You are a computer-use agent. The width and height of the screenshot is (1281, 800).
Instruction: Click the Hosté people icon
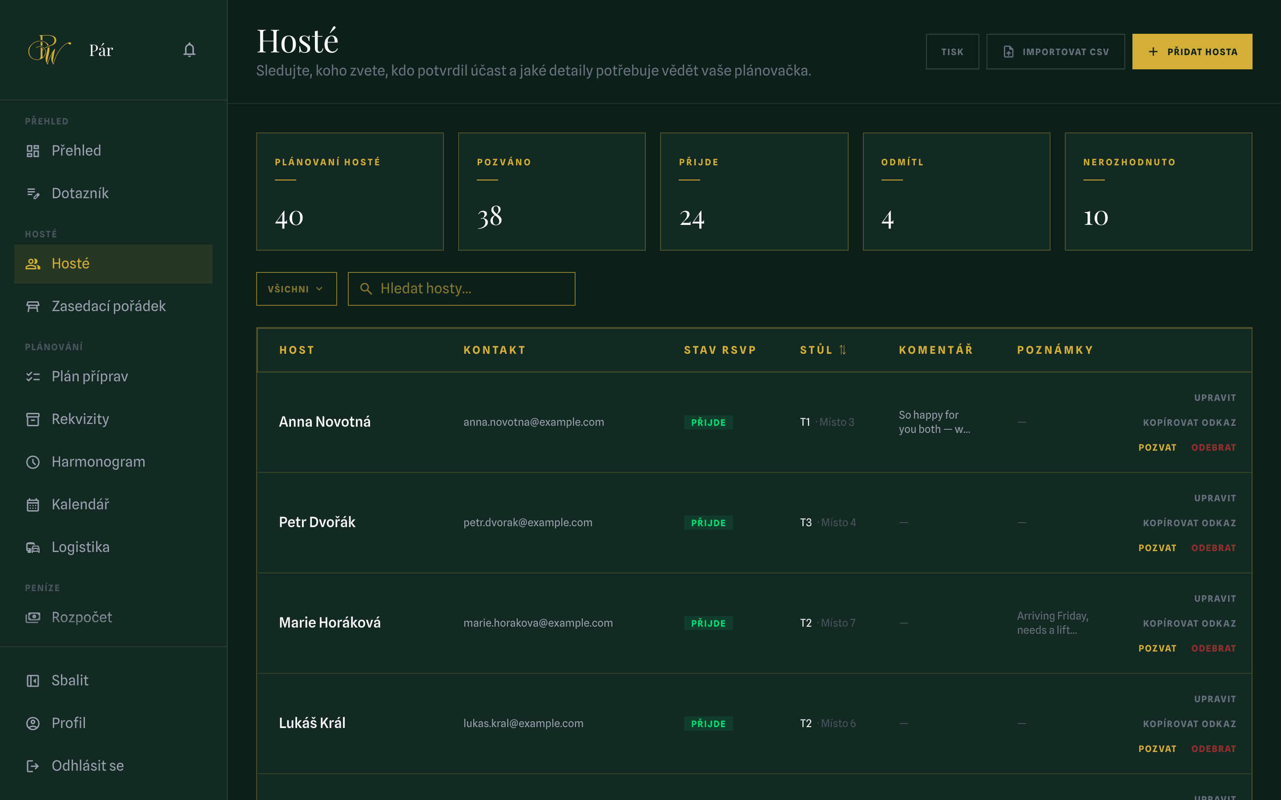point(33,264)
